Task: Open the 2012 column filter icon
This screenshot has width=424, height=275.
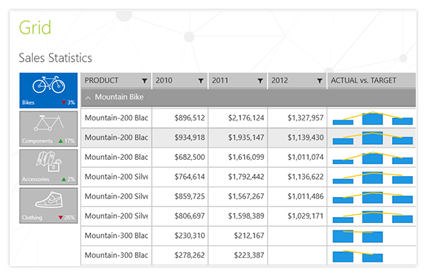Action: click(320, 80)
